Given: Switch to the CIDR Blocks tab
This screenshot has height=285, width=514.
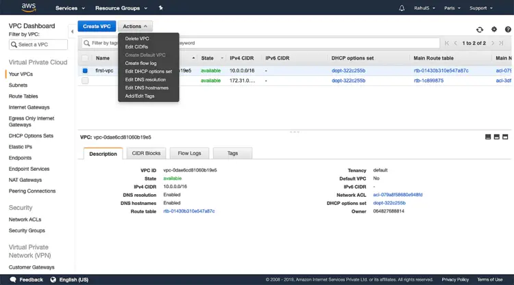Looking at the screenshot, I should [x=146, y=153].
